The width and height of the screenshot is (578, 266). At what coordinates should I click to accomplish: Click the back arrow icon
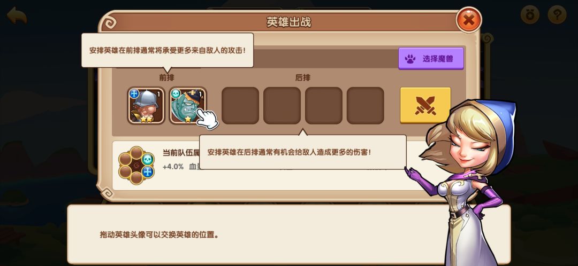pyautogui.click(x=17, y=15)
